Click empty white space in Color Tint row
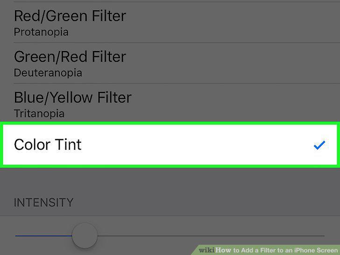The width and height of the screenshot is (340, 255). click(x=195, y=145)
